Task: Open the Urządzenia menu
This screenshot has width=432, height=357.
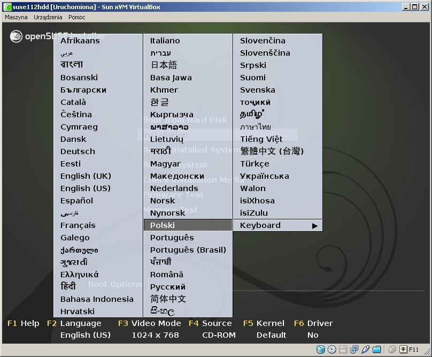Action: [x=48, y=17]
